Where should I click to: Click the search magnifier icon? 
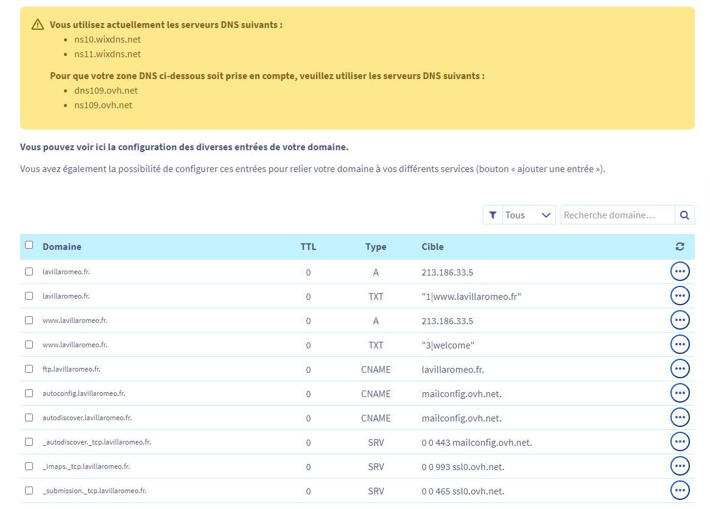pos(684,215)
